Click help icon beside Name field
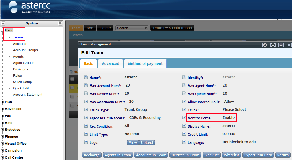Screen dimensions: 292x160 86,78
